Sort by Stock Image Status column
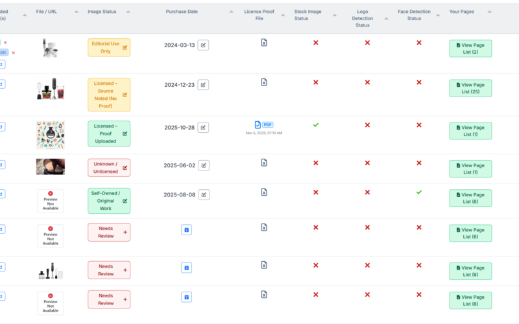 pos(335,15)
